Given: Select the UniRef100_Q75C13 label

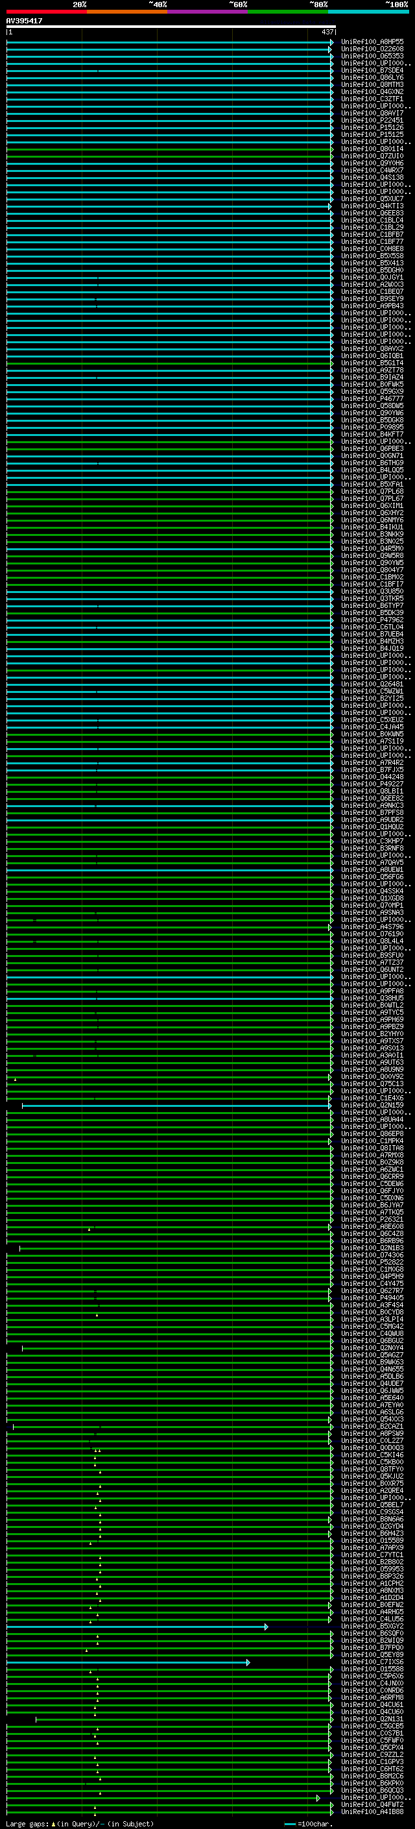Looking at the screenshot, I should [x=372, y=1084].
